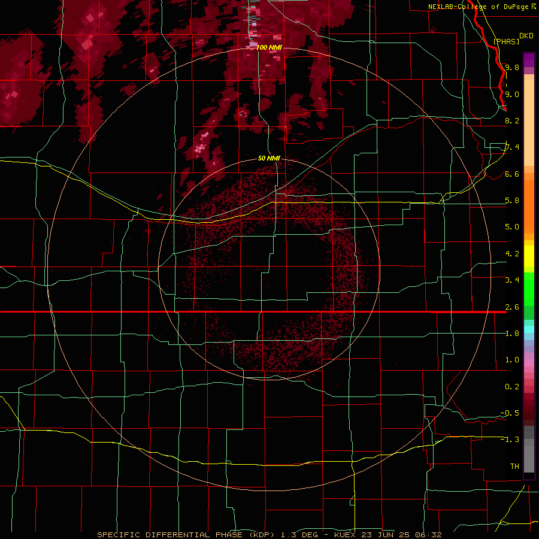539x539 pixels.
Task: Click the 5.0 value on the color scale
Action: pos(512,227)
